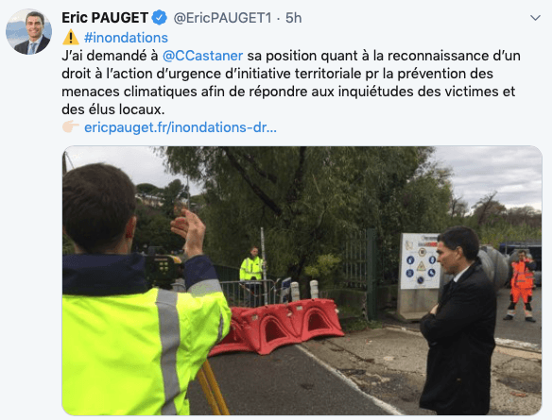This screenshot has width=552, height=420.
Task: Click the distant worker holding survey pole
Action: [x=251, y=269]
